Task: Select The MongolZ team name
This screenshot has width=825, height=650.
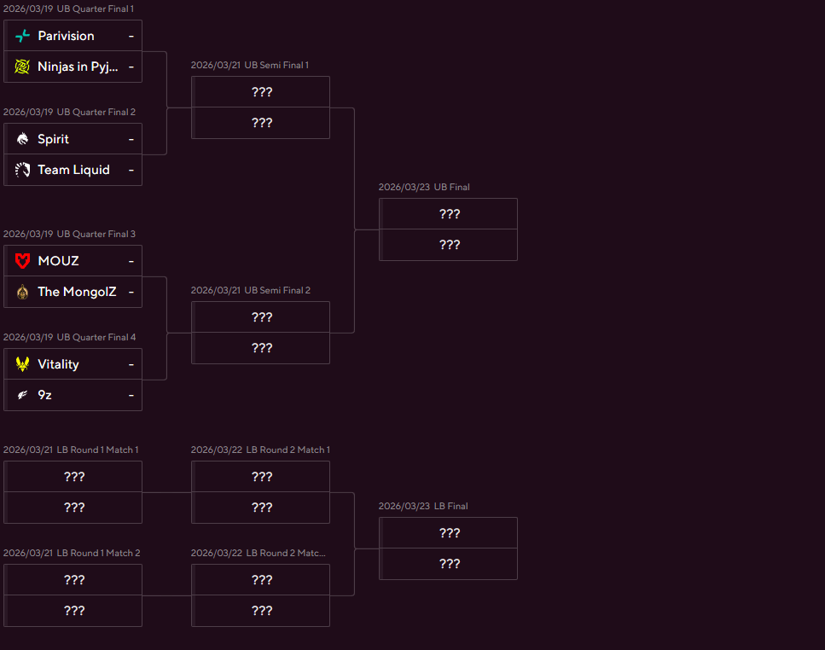Action: point(77,292)
